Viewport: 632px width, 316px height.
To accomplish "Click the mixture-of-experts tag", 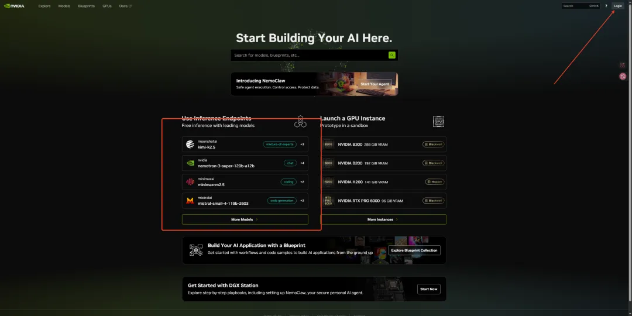I will click(x=280, y=145).
